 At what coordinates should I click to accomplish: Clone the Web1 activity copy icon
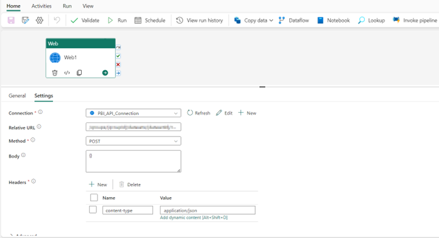(x=79, y=73)
